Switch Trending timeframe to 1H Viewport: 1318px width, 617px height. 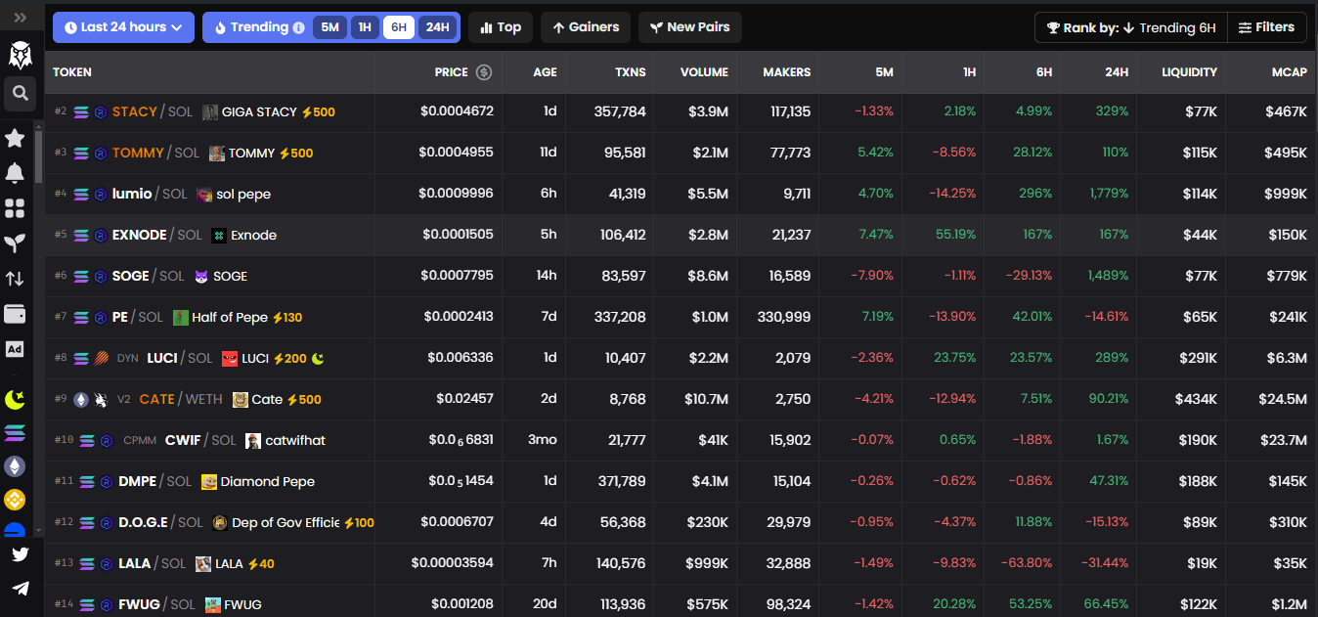pyautogui.click(x=365, y=26)
